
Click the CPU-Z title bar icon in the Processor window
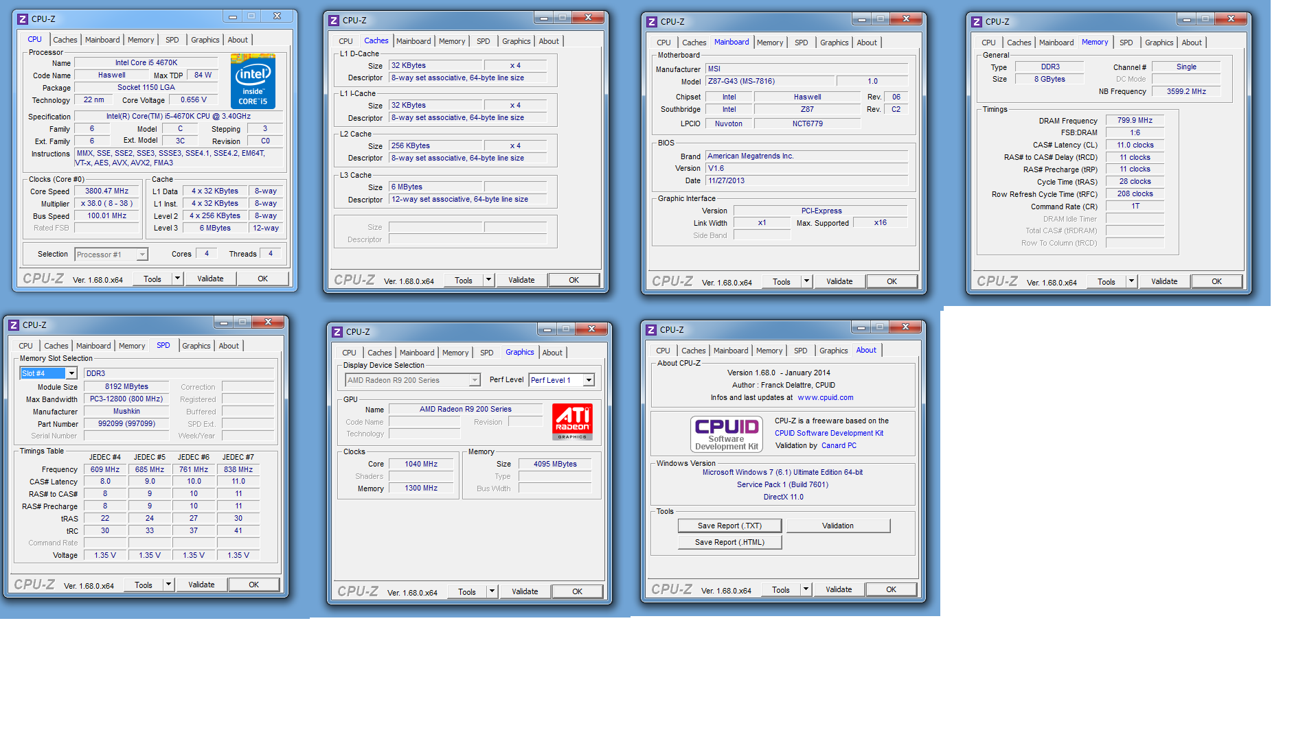point(23,19)
